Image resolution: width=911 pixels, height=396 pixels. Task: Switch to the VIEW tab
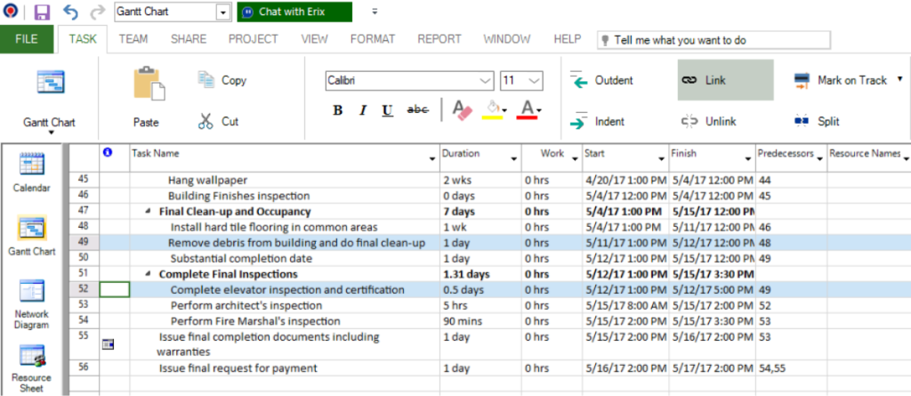pos(314,39)
